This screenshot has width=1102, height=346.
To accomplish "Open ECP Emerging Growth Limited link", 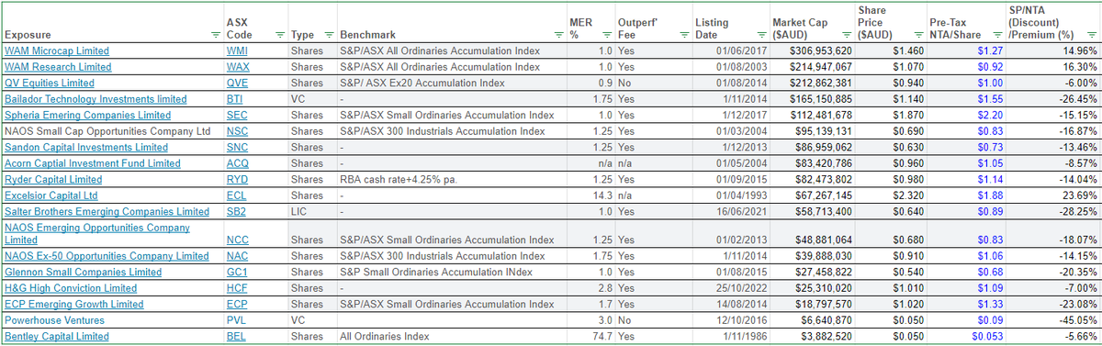I will click(74, 305).
